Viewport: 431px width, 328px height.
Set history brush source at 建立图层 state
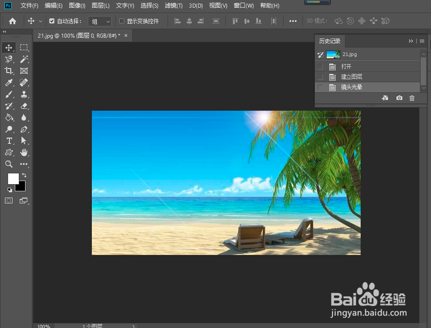click(x=320, y=77)
